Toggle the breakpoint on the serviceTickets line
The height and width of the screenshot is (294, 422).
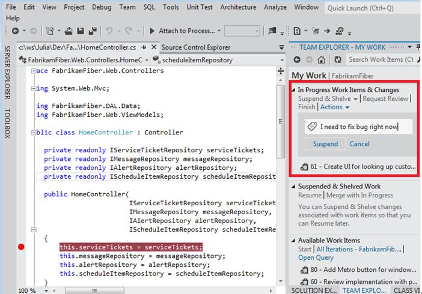coord(21,247)
